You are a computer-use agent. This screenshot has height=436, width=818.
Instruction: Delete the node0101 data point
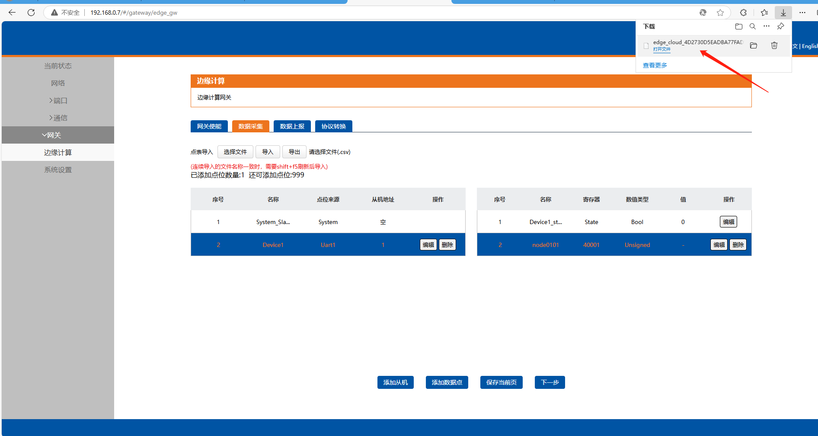coord(738,245)
